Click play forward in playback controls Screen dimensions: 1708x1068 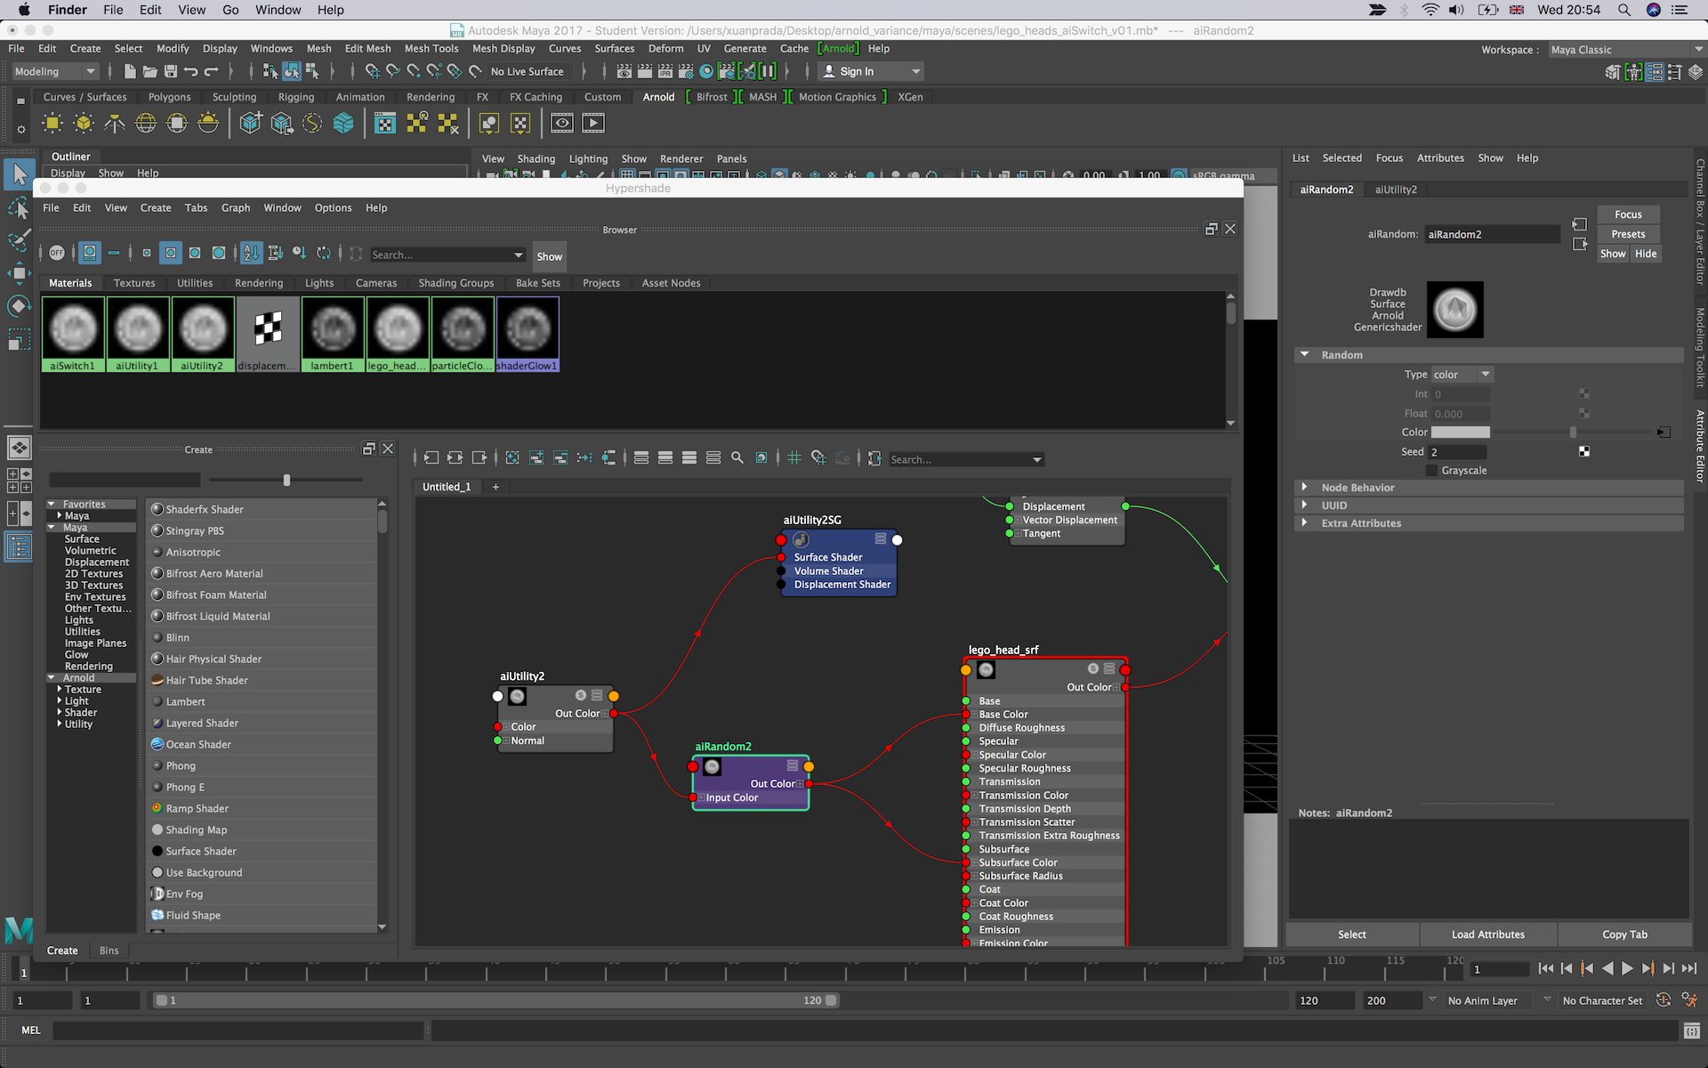(1627, 968)
